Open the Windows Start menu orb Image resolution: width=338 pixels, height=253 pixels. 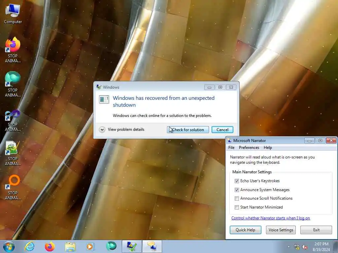coord(9,246)
